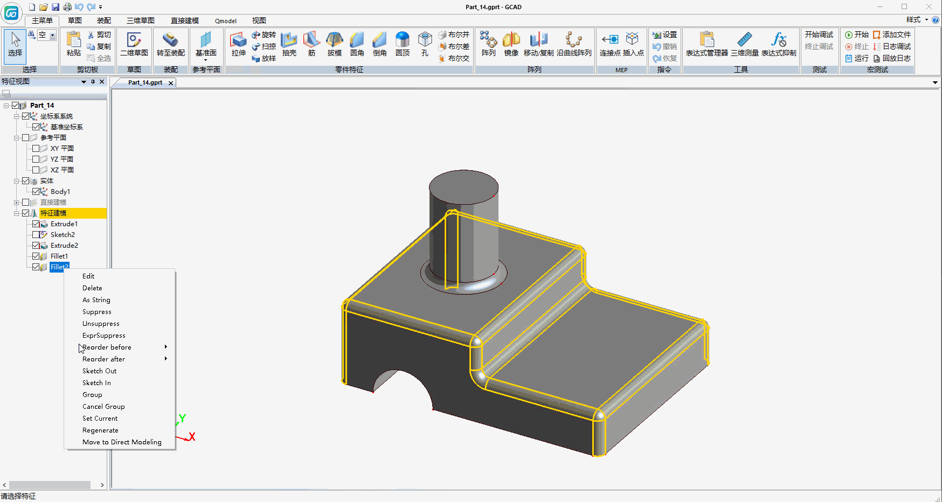The image size is (942, 502).
Task: Collapse the 特征建模 tree node
Action: tap(17, 213)
